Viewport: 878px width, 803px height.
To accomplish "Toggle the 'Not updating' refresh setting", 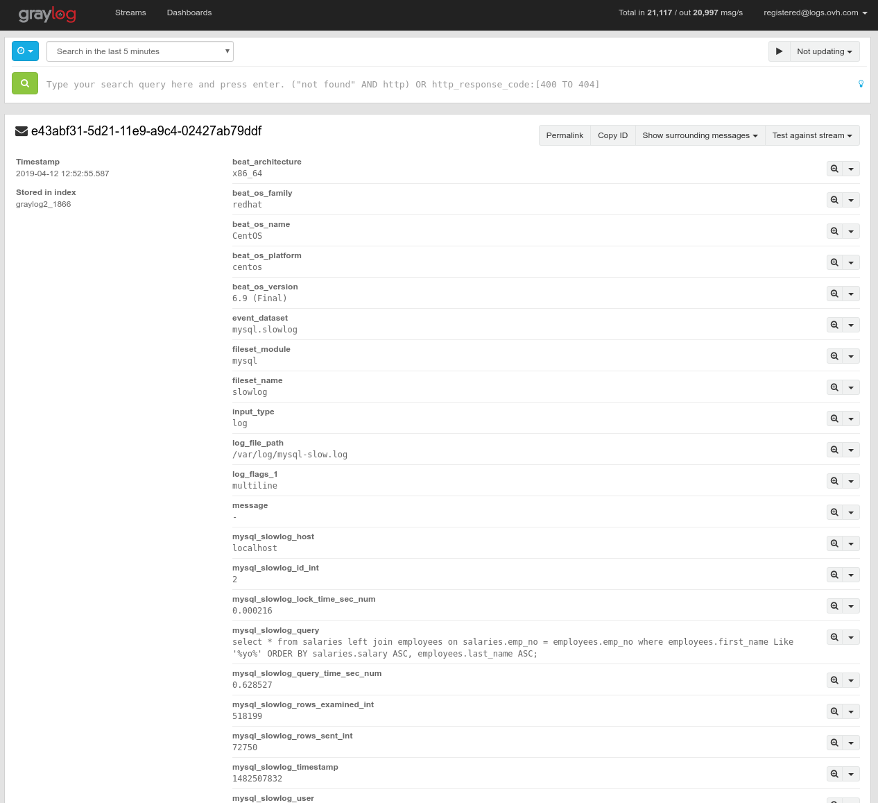I will [x=825, y=51].
